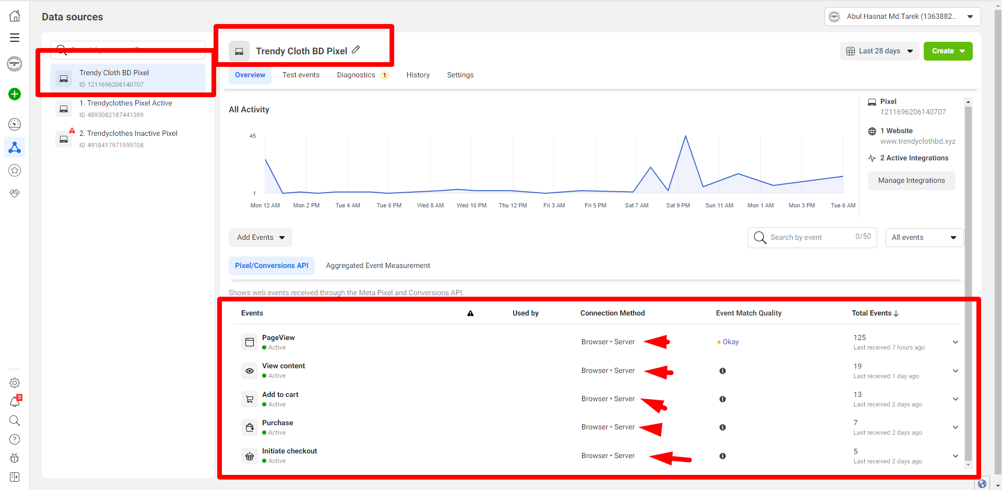Image resolution: width=1002 pixels, height=490 pixels.
Task: Open the Aggregated Event Measurement tab
Action: pyautogui.click(x=378, y=265)
